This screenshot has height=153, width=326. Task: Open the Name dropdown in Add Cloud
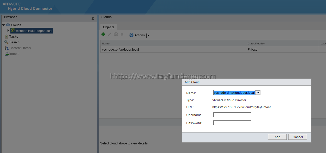tap(258, 92)
